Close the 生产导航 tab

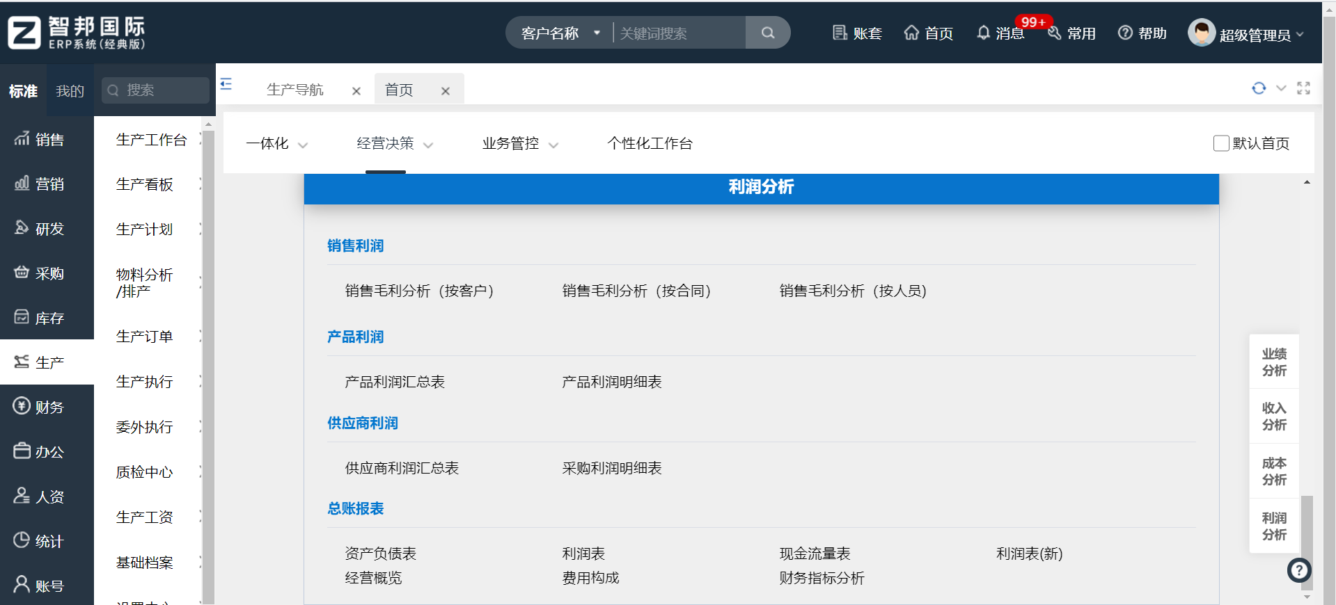pyautogui.click(x=356, y=91)
